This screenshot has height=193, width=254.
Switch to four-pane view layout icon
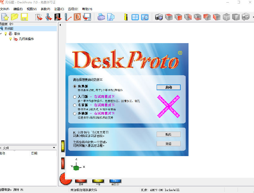tap(135, 17)
